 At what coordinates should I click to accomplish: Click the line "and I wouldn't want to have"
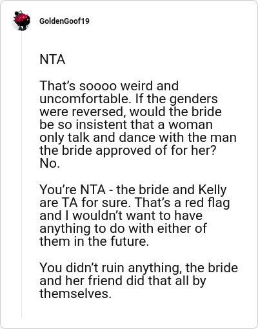pos(121,215)
